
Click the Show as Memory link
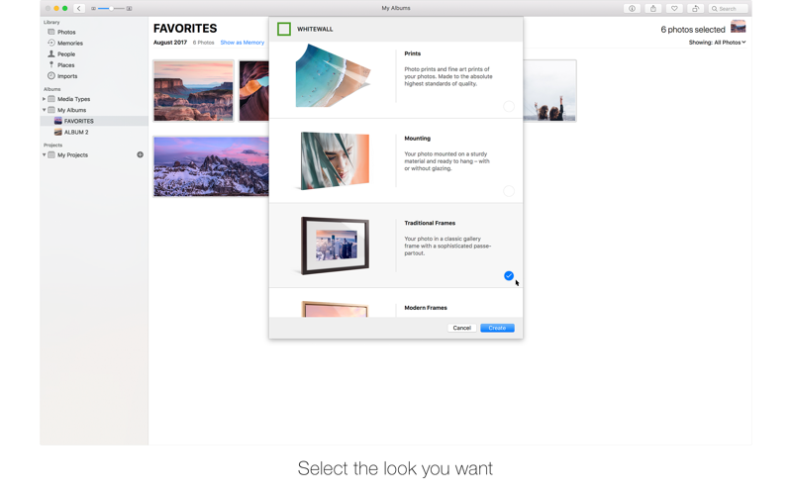tap(242, 43)
